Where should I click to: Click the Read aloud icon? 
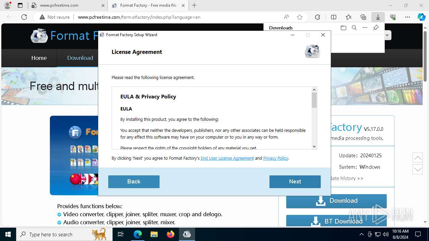pos(286,17)
